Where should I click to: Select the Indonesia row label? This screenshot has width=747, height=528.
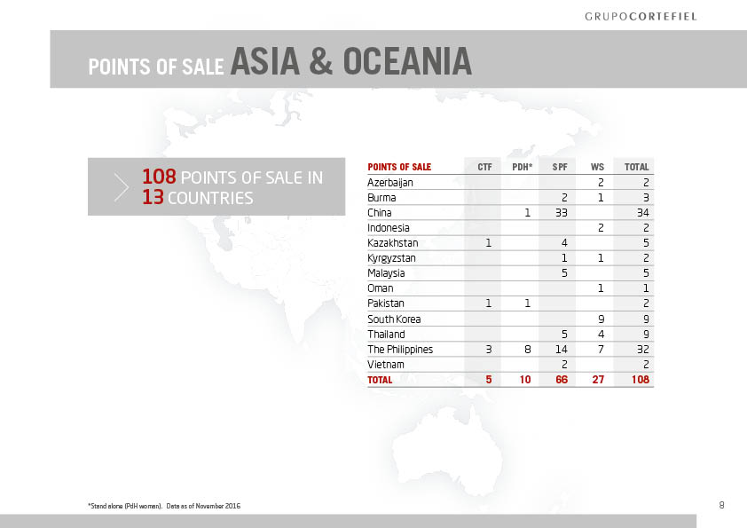coord(389,228)
